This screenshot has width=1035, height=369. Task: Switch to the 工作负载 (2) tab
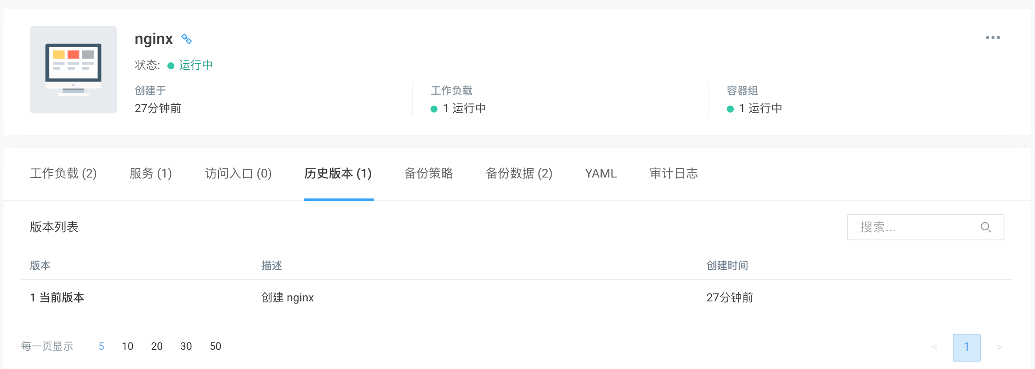point(63,174)
